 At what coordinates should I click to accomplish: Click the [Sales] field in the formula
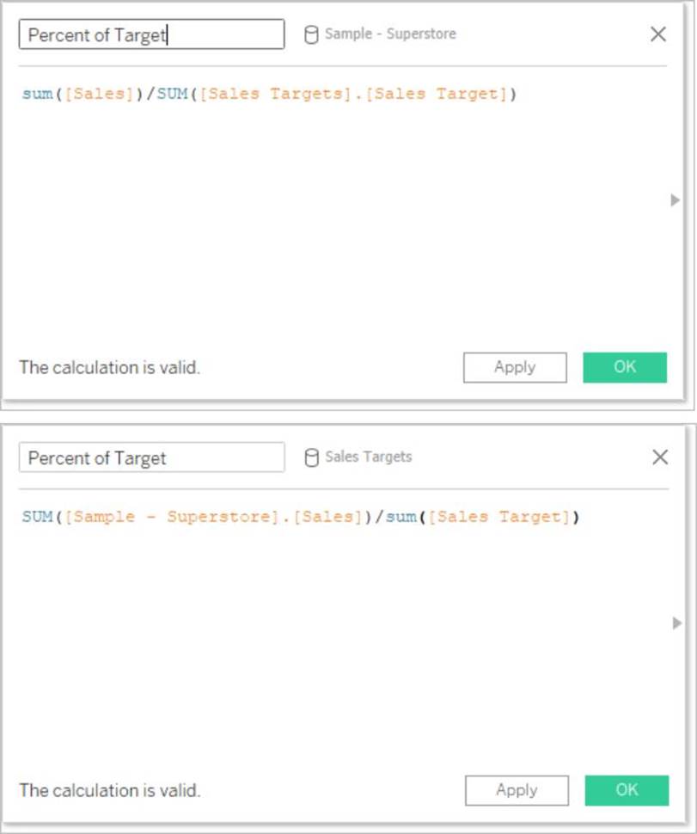pos(99,95)
